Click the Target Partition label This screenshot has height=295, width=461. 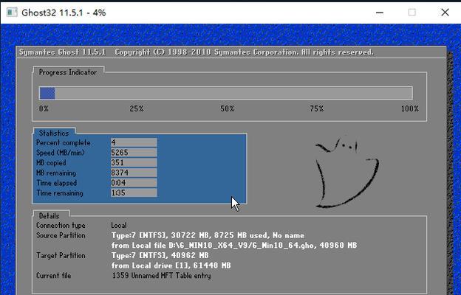click(x=61, y=256)
